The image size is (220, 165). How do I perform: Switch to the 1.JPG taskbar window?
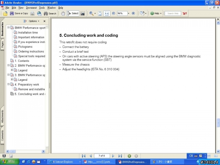[x=167, y=162]
